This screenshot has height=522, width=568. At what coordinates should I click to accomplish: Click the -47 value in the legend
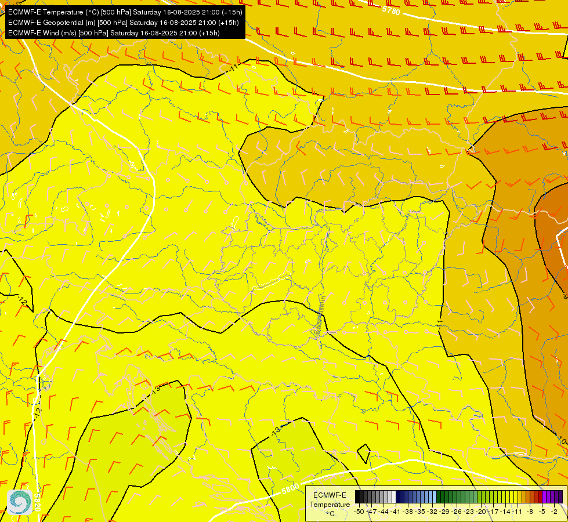pos(372,512)
